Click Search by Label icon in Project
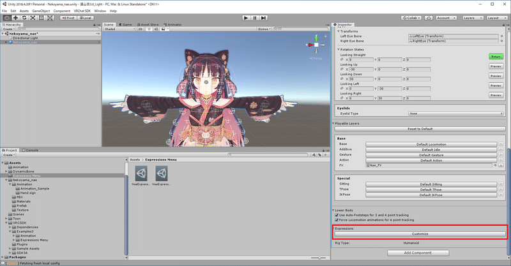The height and width of the screenshot is (266, 511). pos(319,155)
